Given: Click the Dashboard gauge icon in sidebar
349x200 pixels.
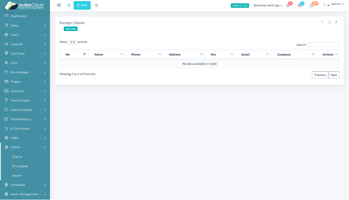Looking at the screenshot, I should point(6,16).
